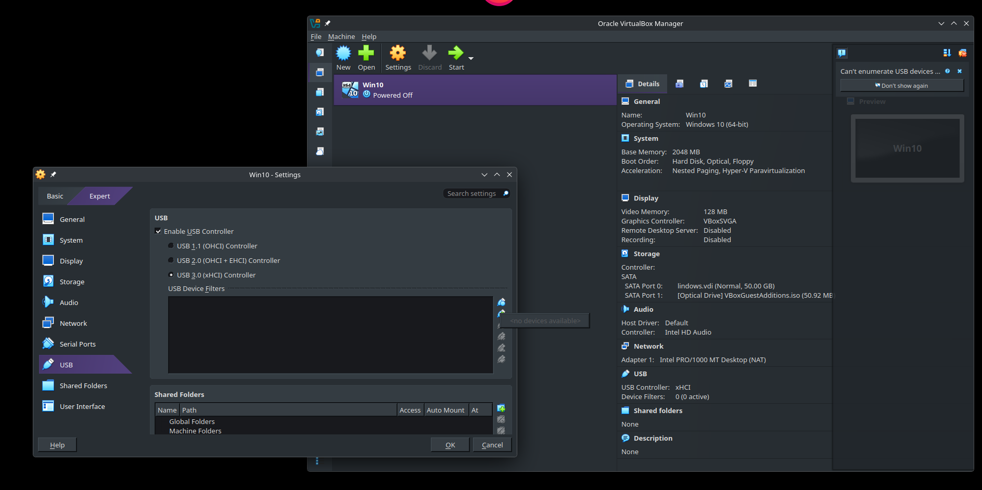Select Network in settings sidebar
The height and width of the screenshot is (490, 982).
73,323
